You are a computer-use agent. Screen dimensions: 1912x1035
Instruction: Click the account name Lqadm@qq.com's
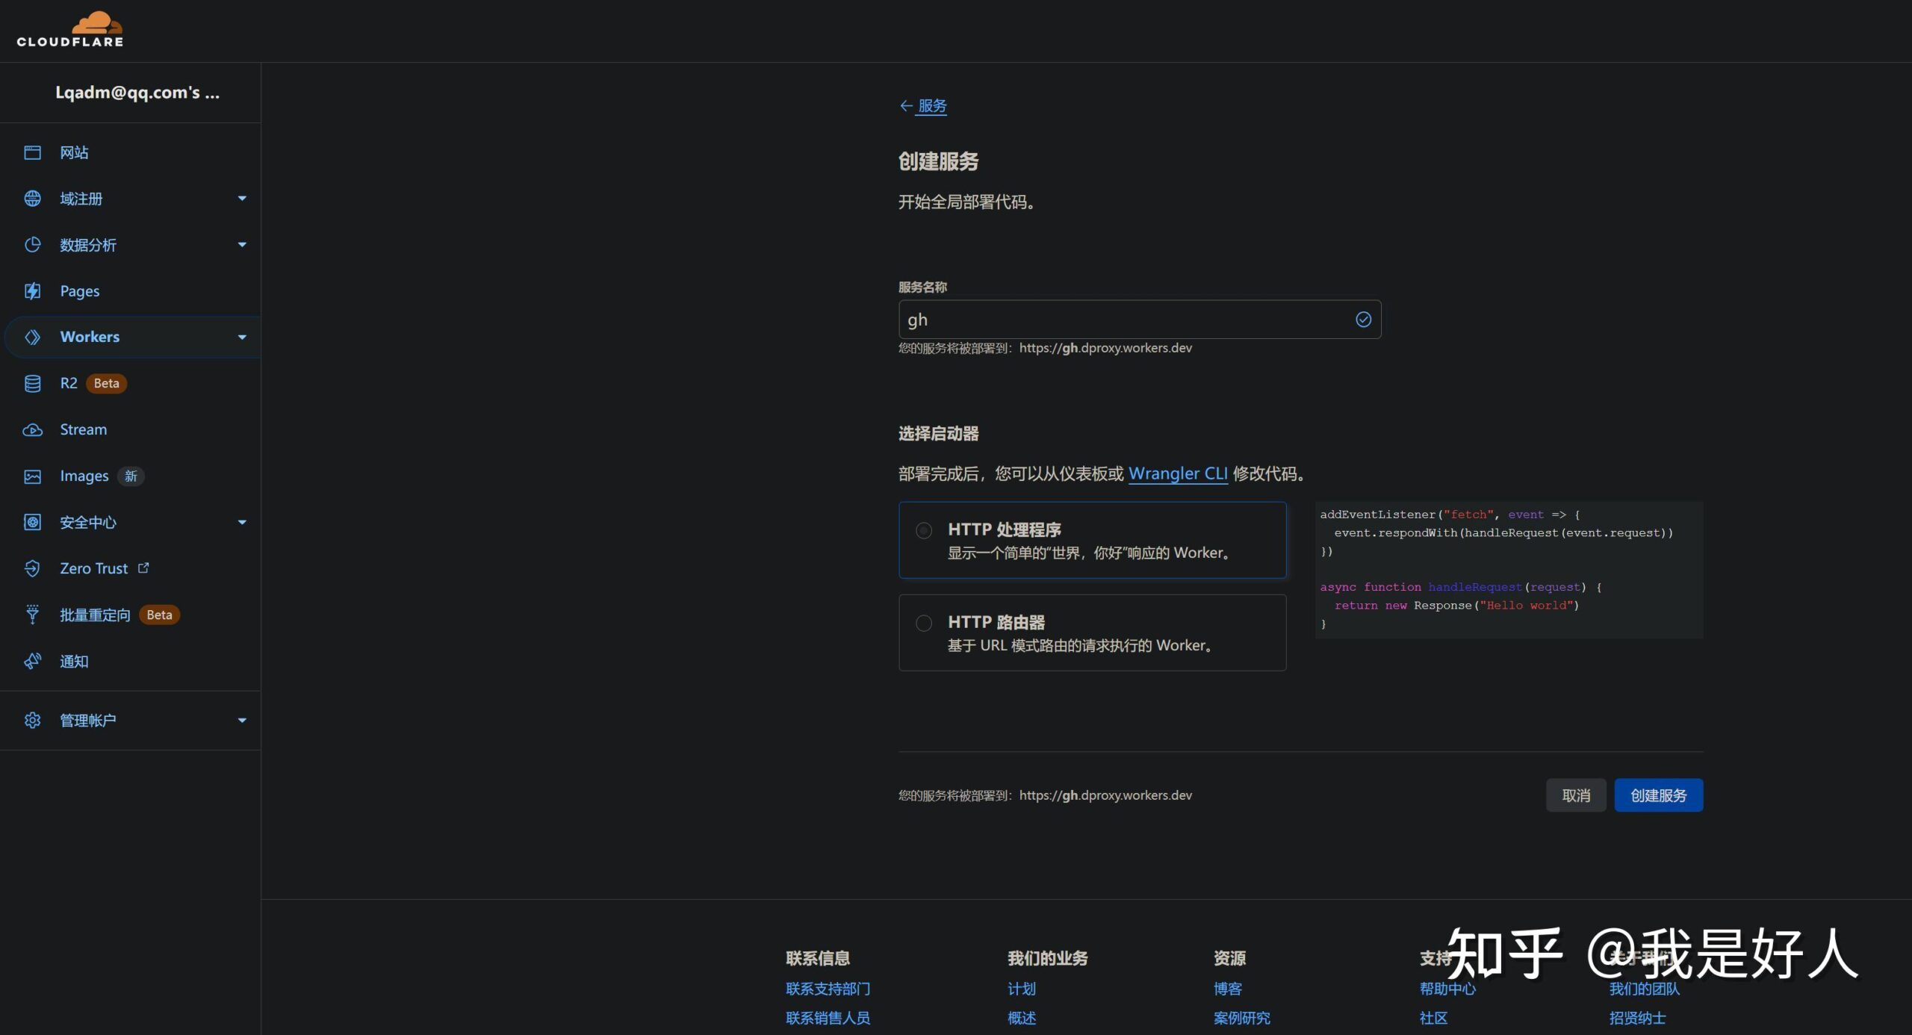(137, 93)
